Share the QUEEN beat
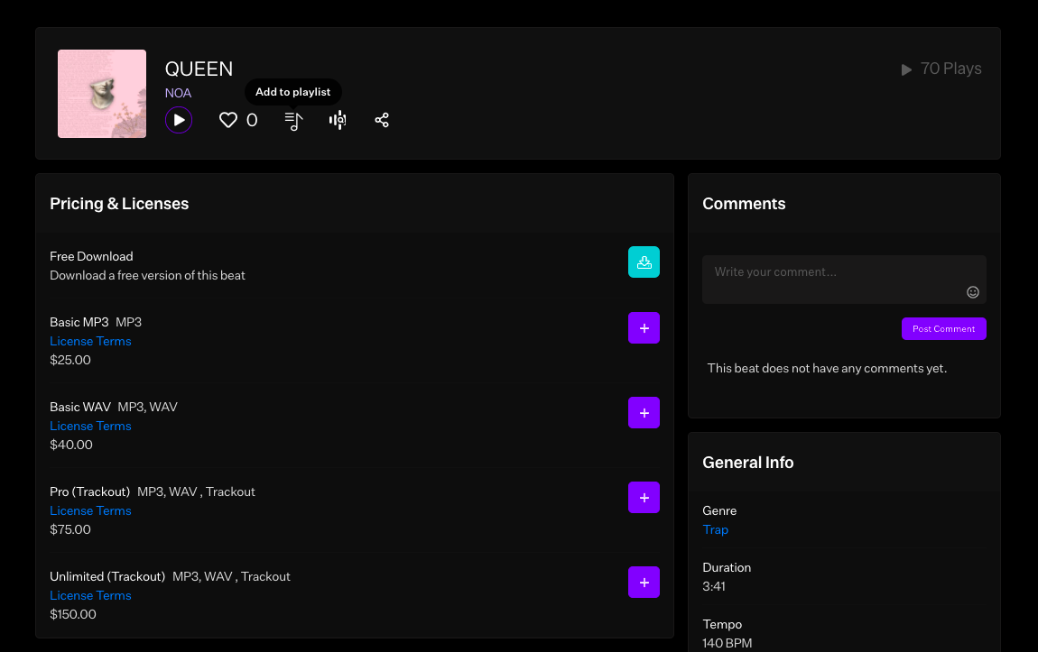This screenshot has width=1038, height=652. coord(382,120)
